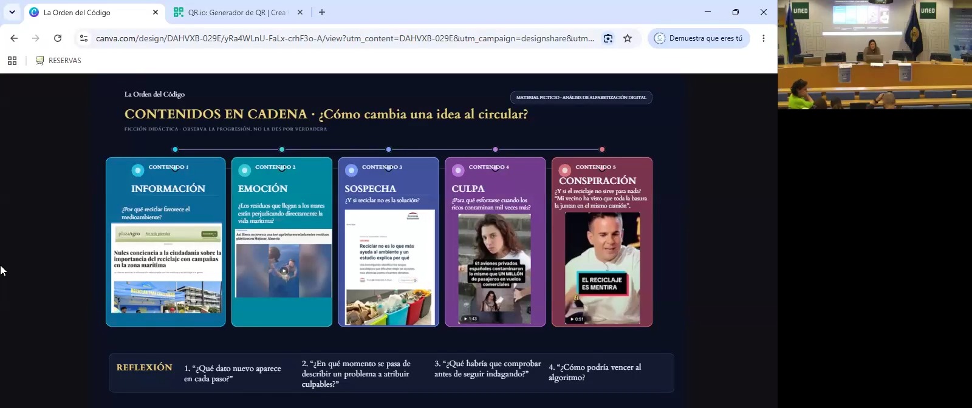Close the QR.io tab
The image size is (972, 408).
299,12
